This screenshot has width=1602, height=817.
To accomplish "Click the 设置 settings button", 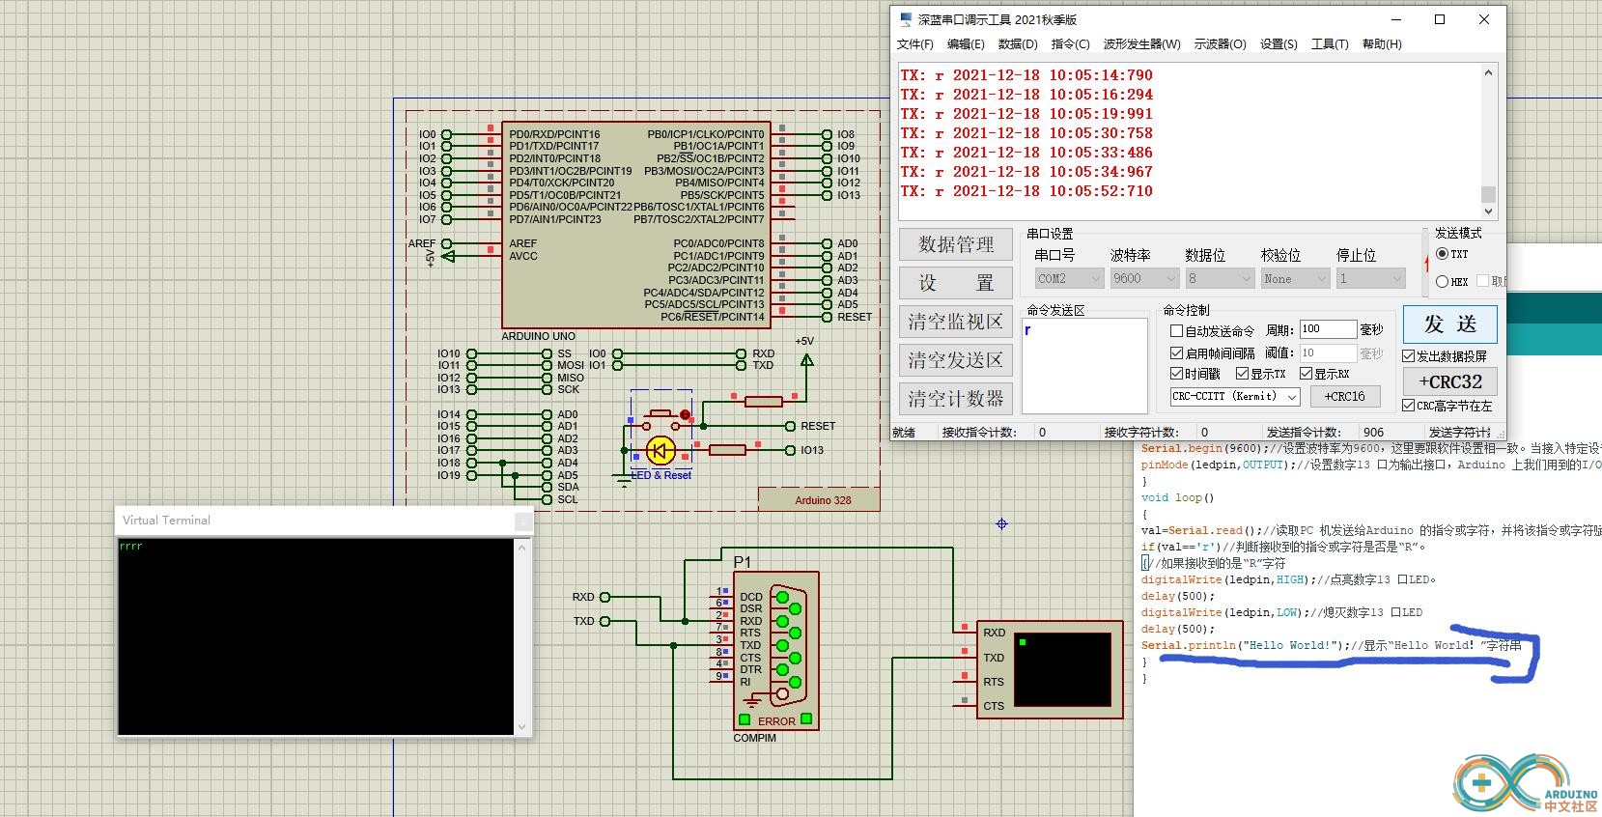I will coord(956,283).
